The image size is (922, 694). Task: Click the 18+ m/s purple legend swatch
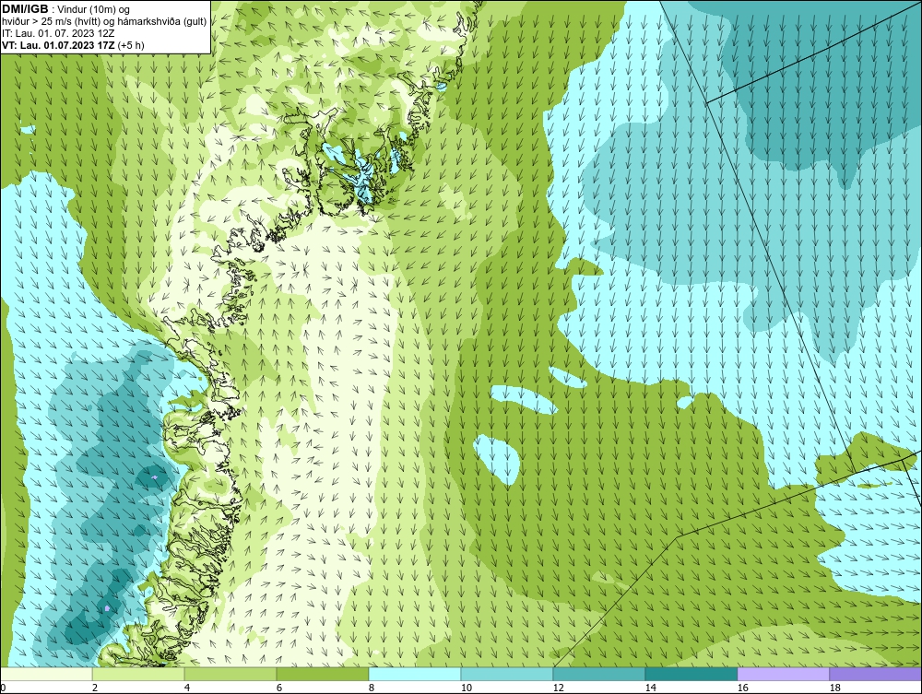click(x=876, y=674)
